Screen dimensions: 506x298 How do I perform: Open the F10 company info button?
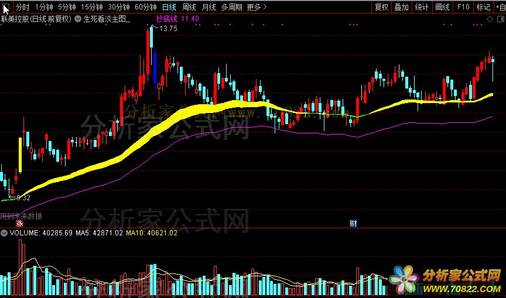pos(463,7)
